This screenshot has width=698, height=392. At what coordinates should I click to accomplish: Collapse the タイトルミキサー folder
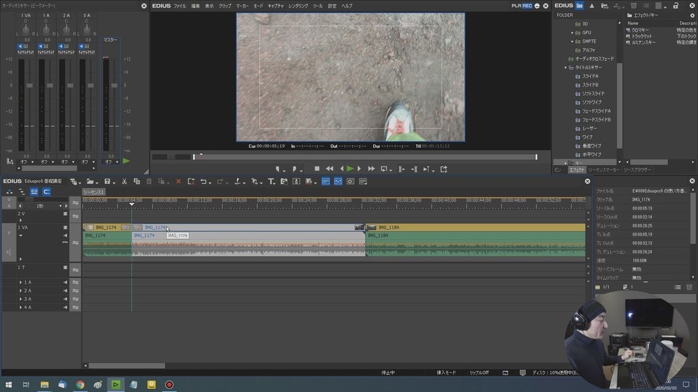coord(565,67)
